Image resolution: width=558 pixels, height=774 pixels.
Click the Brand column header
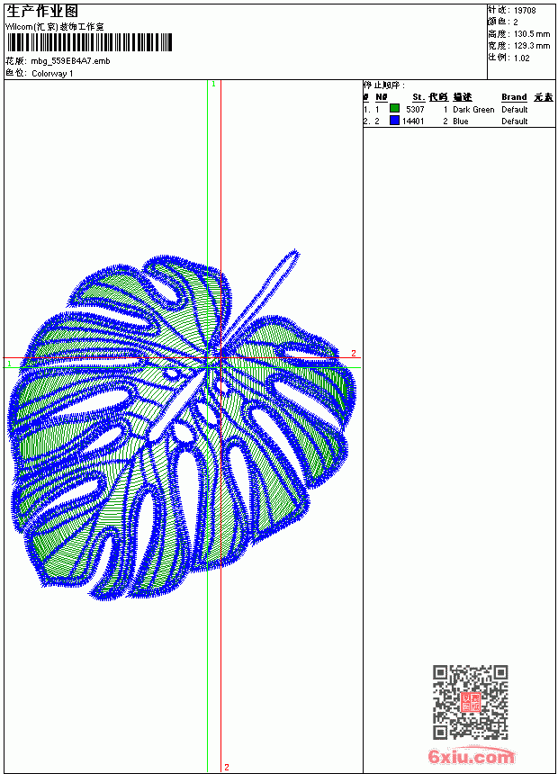pyautogui.click(x=514, y=97)
